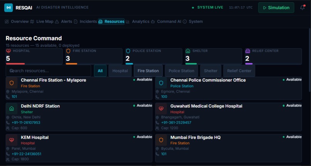The image size is (311, 166).
Task: Click the Cap: 600 capacity text
Action: pos(19,128)
